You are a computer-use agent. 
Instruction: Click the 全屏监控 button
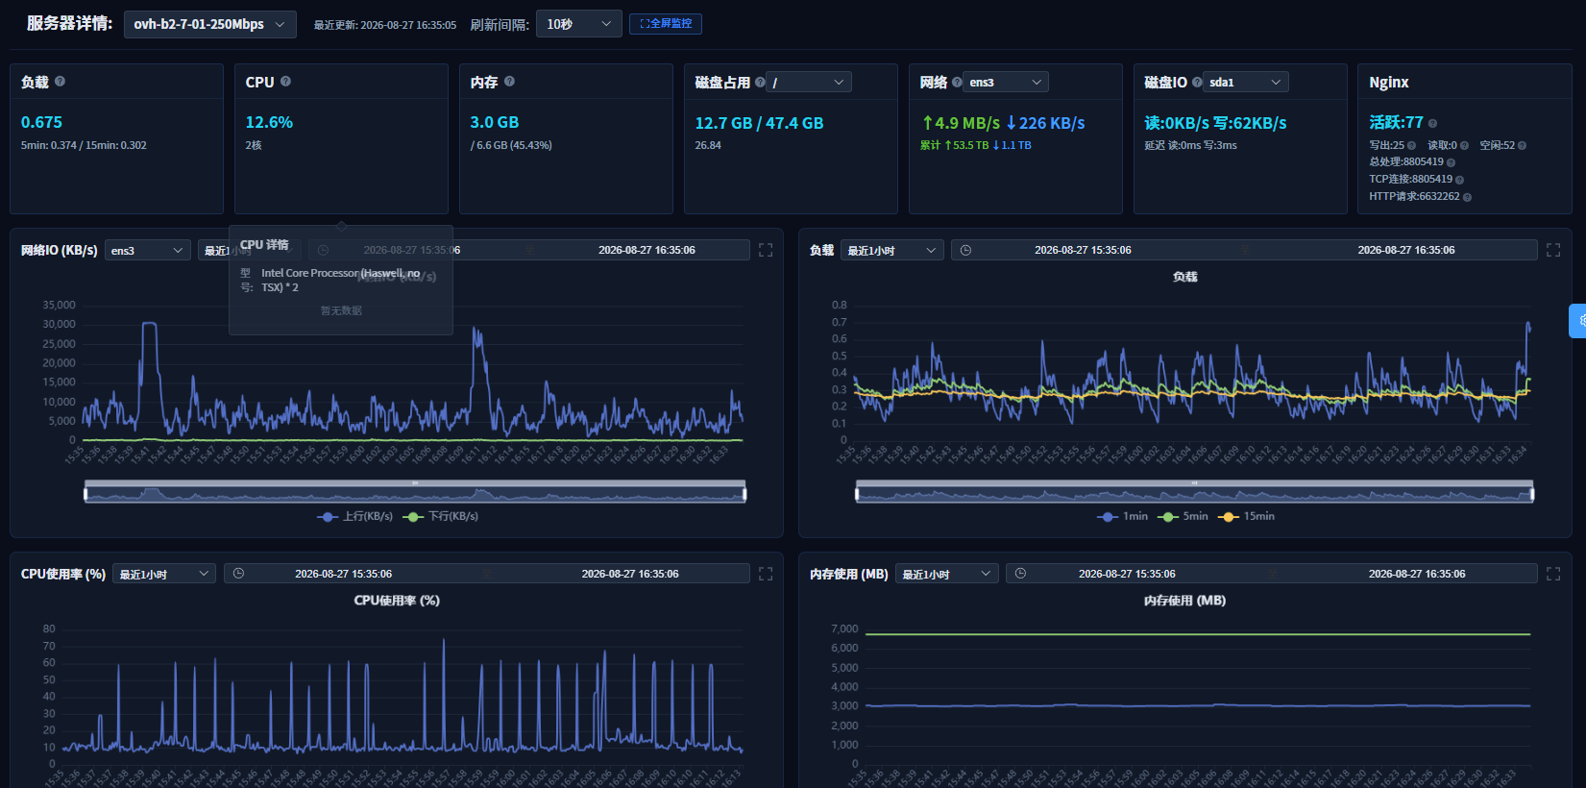pos(666,23)
